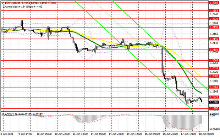Click the '17 Jun 14:00' time label
This screenshot has height=137, width=220.
pyautogui.click(x=188, y=134)
